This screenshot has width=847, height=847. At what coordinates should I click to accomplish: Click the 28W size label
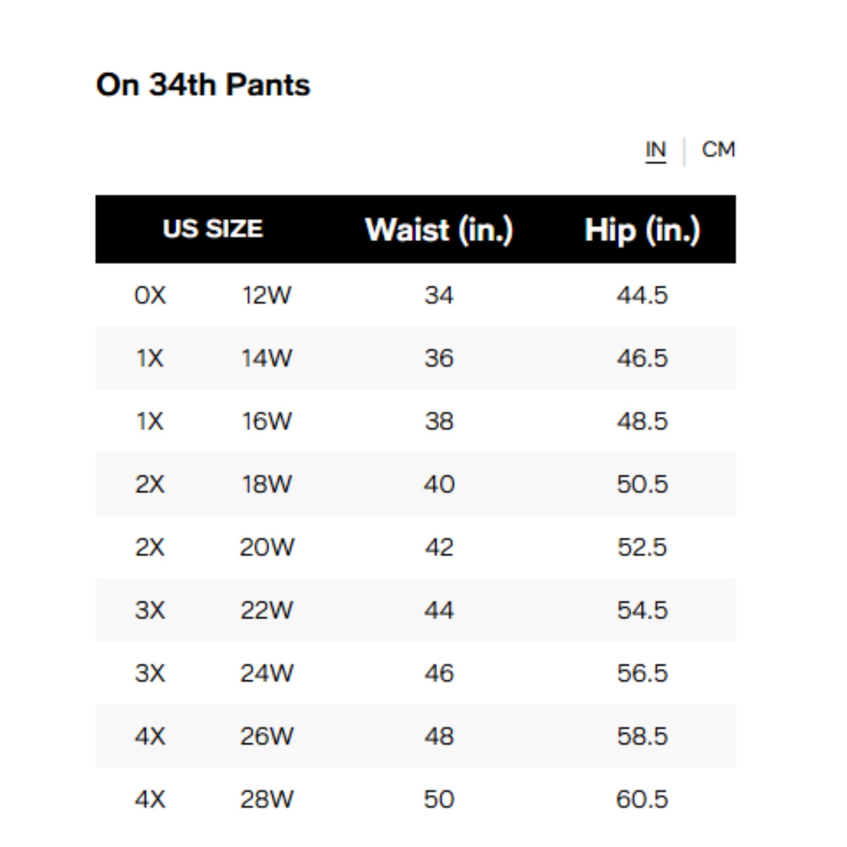(x=266, y=799)
